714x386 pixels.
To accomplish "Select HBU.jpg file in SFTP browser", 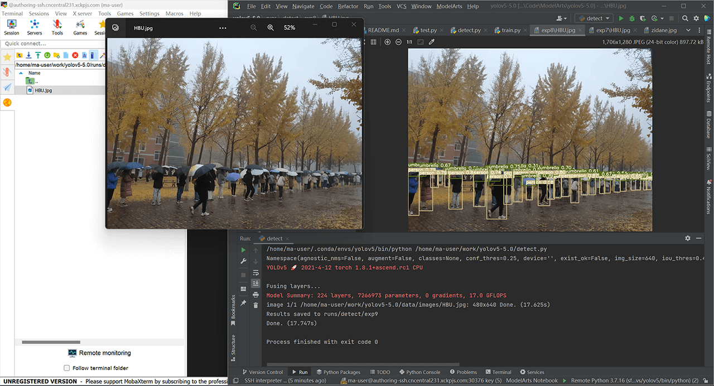I will click(39, 90).
